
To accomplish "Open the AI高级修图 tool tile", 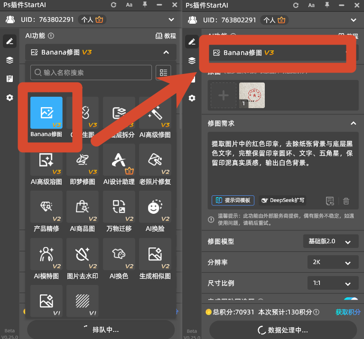I will (155, 113).
